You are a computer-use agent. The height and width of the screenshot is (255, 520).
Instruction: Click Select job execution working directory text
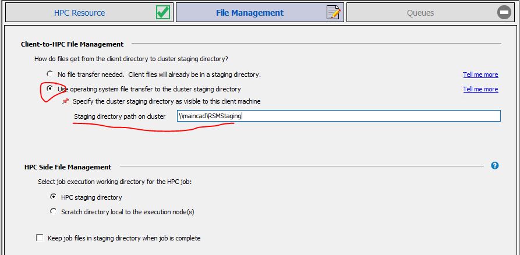115,182
